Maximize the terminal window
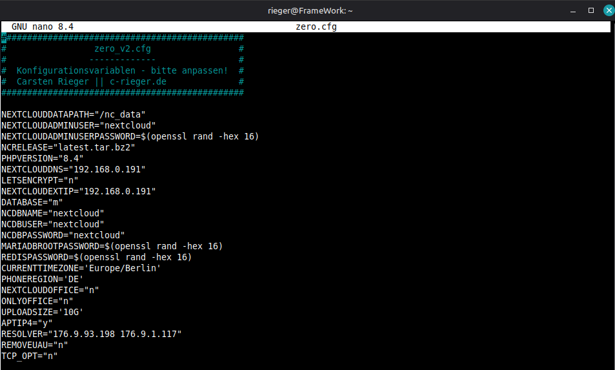The height and width of the screenshot is (370, 615). tap(590, 10)
